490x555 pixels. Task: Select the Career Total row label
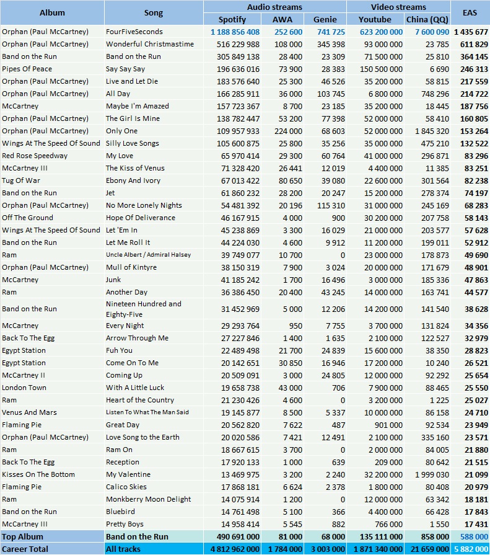[x=52, y=549]
